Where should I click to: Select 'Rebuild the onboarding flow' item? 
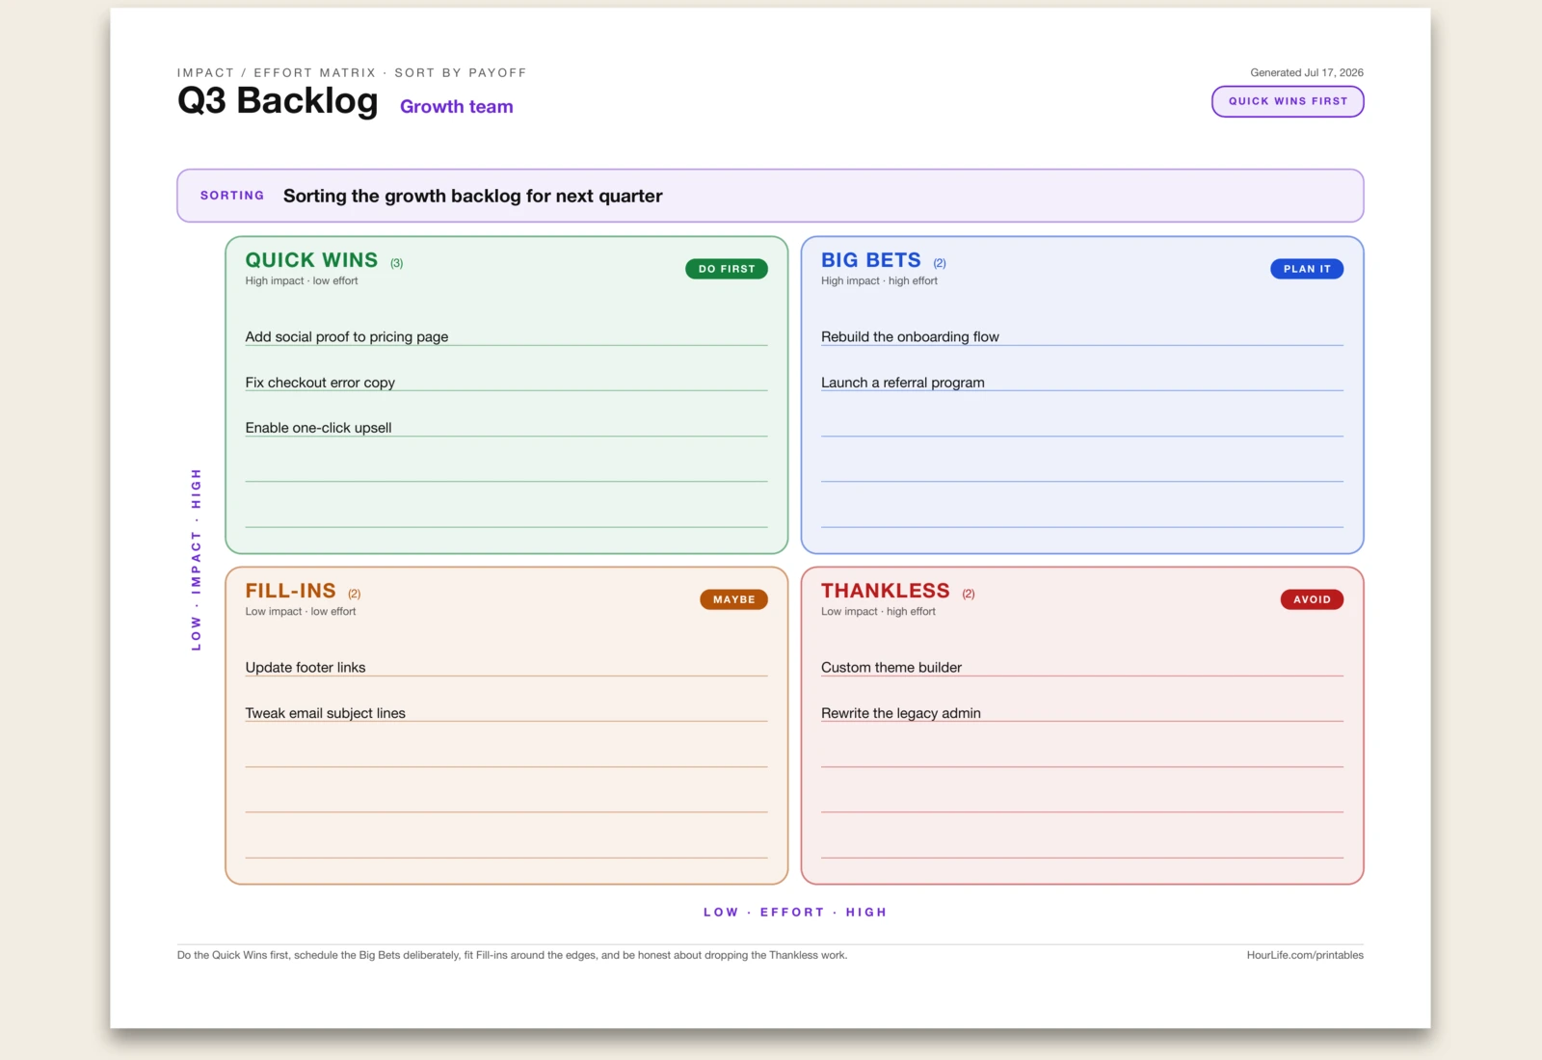coord(1081,336)
